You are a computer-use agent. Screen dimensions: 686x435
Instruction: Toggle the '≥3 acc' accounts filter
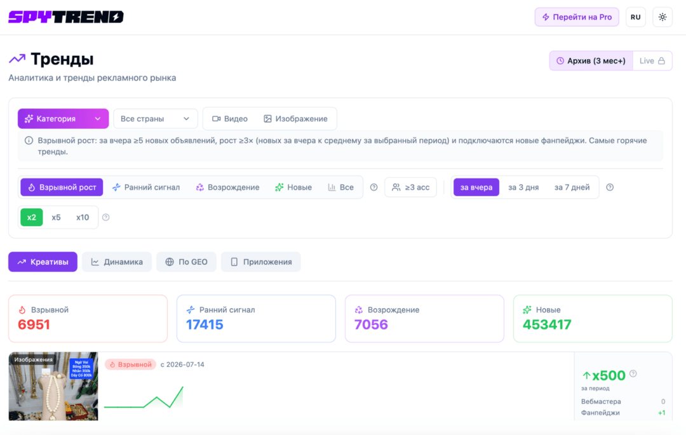411,187
